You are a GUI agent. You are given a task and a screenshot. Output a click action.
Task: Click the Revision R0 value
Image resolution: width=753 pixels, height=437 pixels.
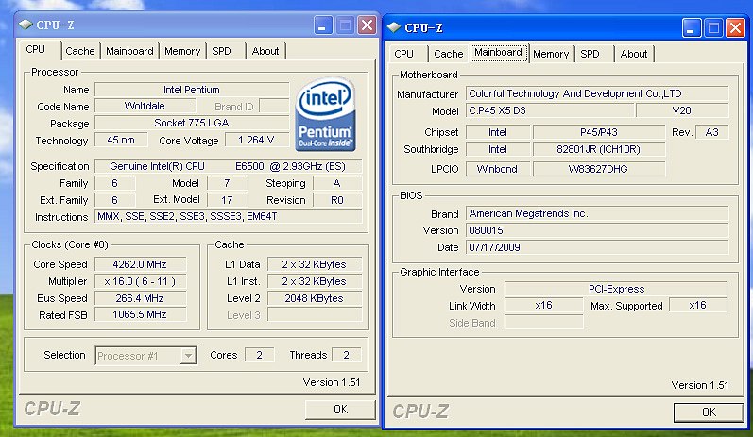pos(337,200)
